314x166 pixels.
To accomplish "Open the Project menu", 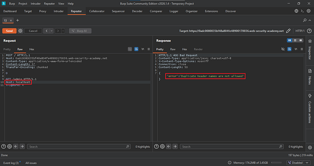I will [23, 4].
